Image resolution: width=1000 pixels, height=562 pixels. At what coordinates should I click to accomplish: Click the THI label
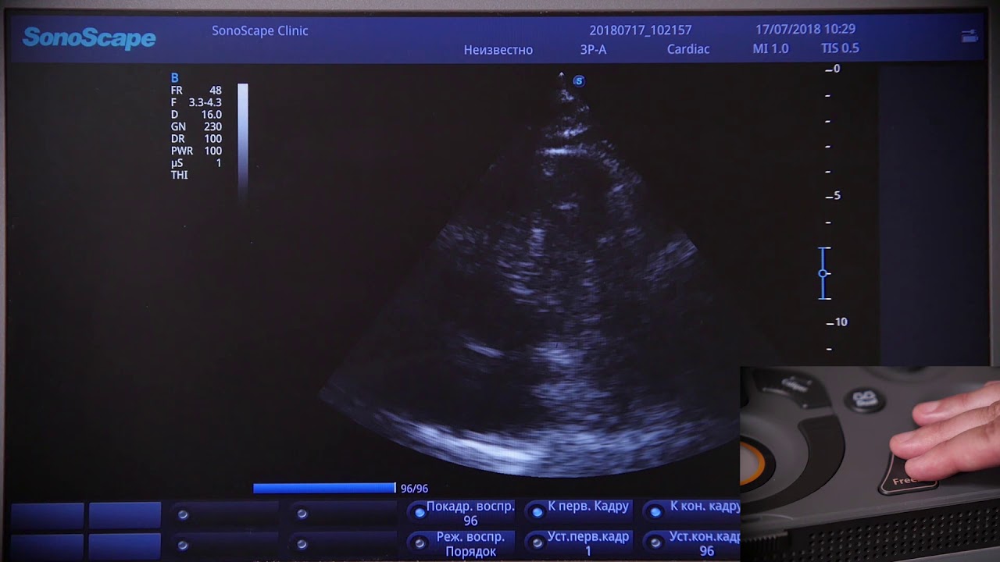180,175
